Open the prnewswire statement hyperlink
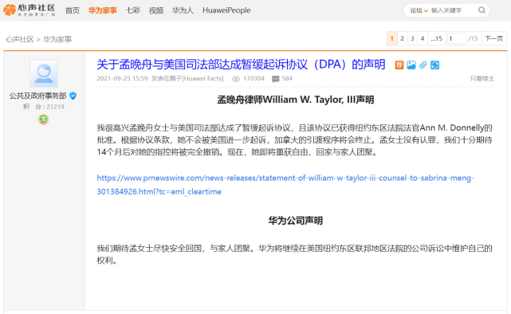511x314 pixels. coord(285,185)
